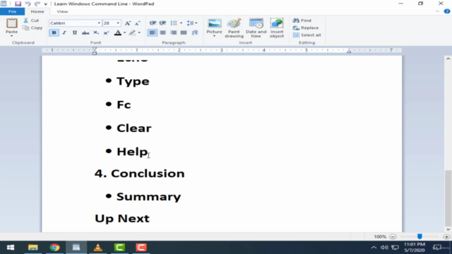Viewport: 452px width, 254px height.
Task: Collapse the ribbon
Action: pyautogui.click(x=437, y=11)
